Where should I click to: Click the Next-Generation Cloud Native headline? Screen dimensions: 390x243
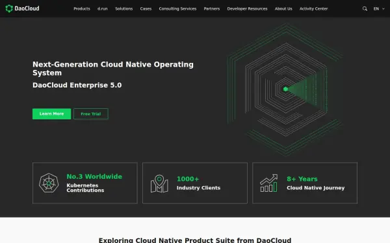tap(113, 69)
